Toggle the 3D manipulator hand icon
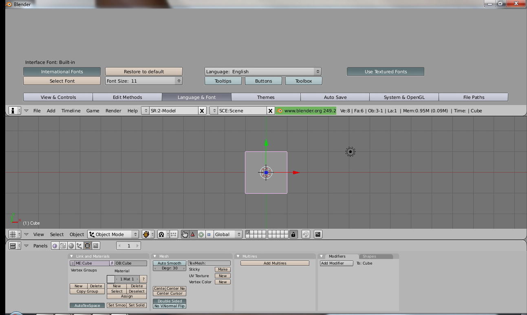The image size is (527, 315). coord(185,234)
